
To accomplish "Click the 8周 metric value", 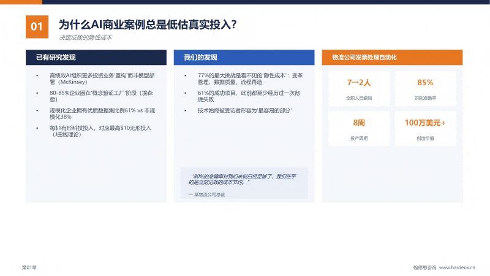I will coord(359,123).
